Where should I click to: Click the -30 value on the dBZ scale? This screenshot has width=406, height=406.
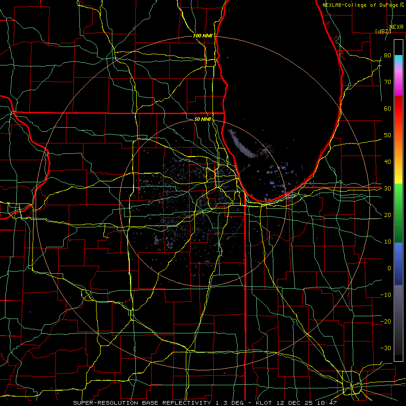[x=386, y=348]
